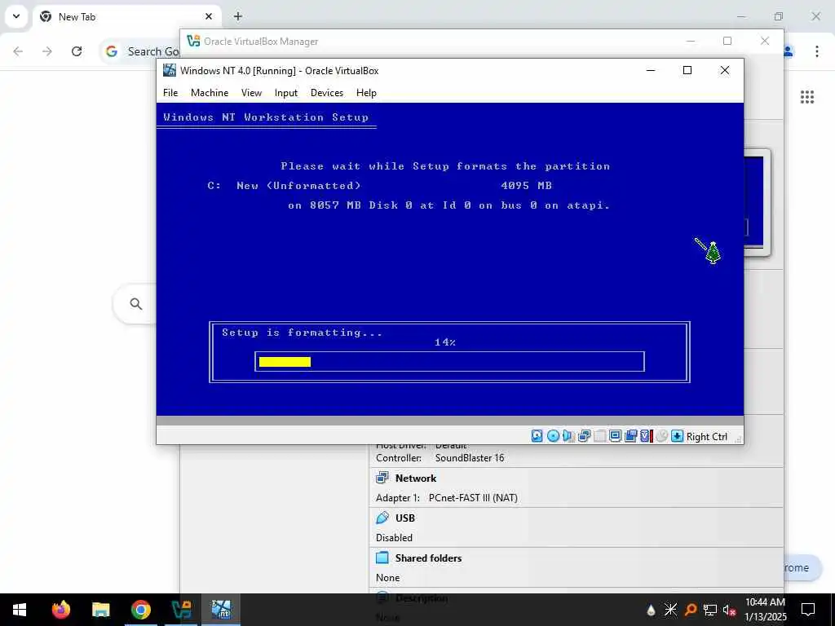Open the taskbar clock showing 10:44 AM

pos(765,610)
